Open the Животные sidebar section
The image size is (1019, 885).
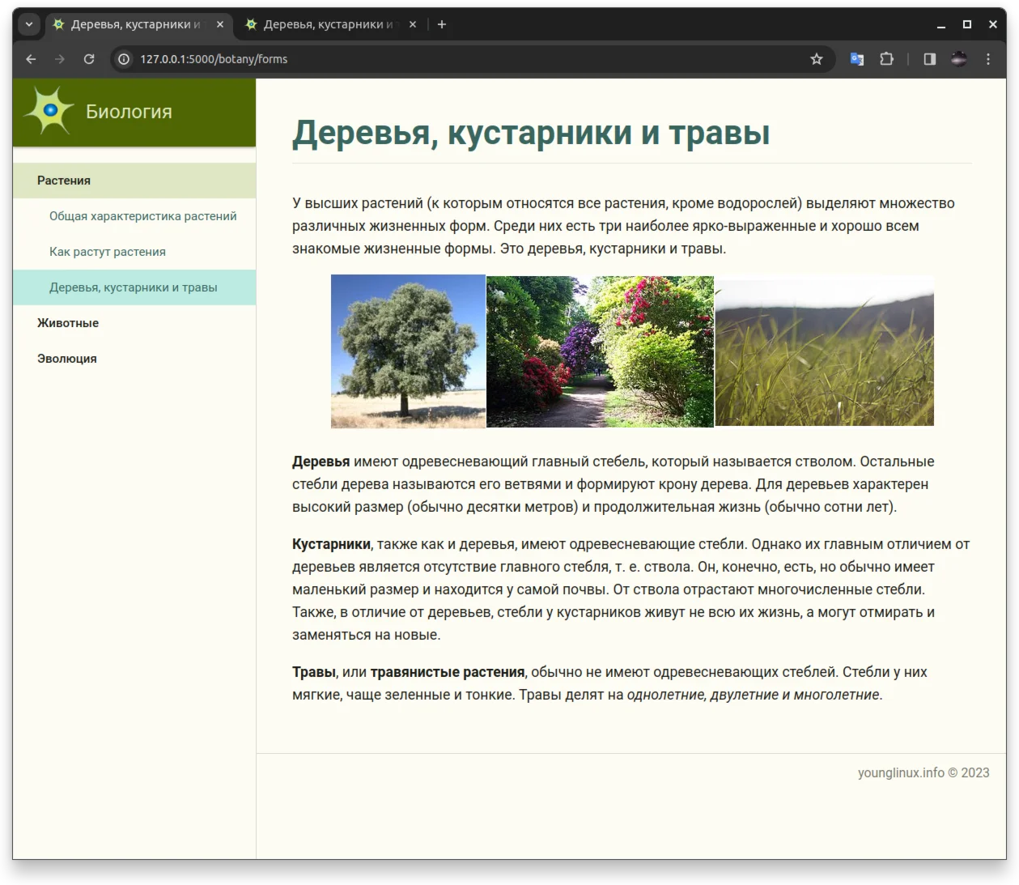(68, 322)
